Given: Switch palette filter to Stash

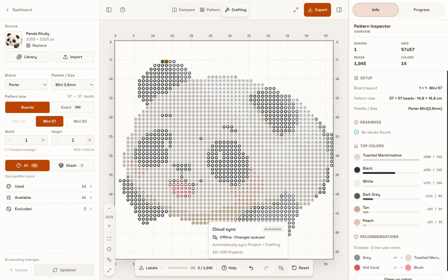Looking at the screenshot, I should (72, 166).
